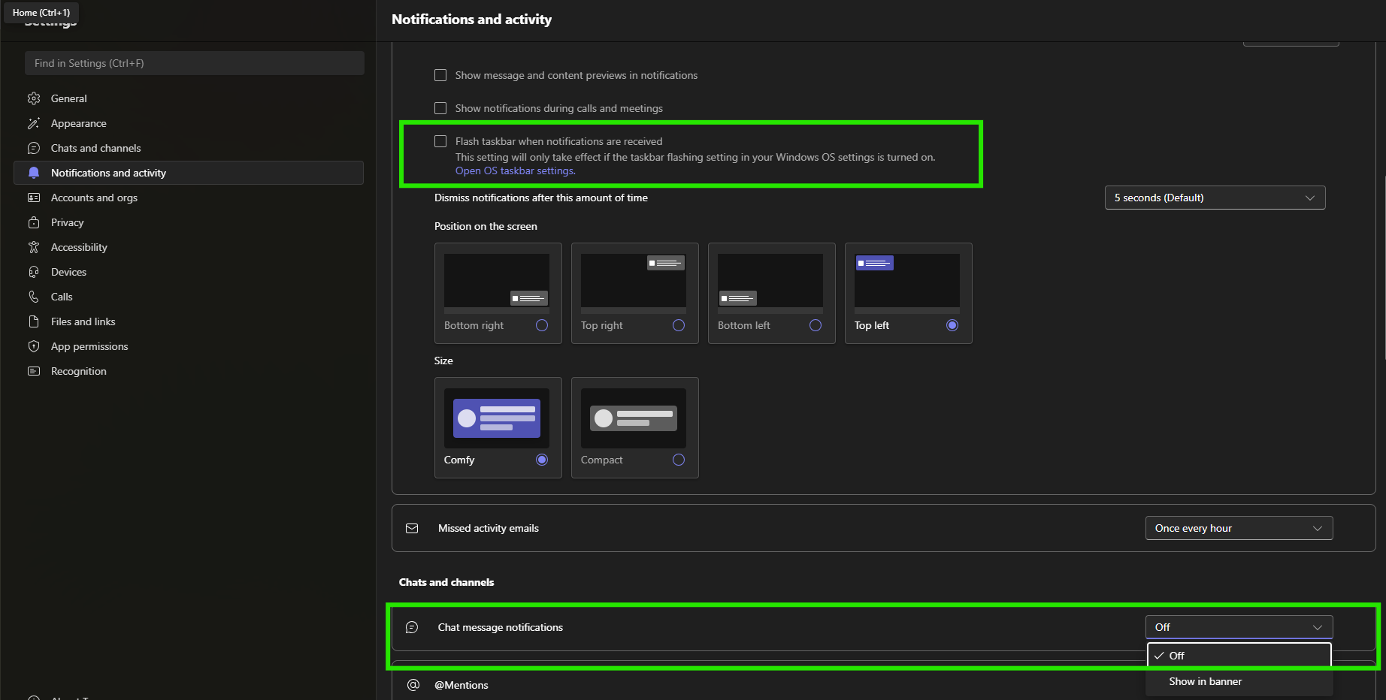Viewport: 1386px width, 700px height.
Task: Select Top right position radio button
Action: (679, 325)
